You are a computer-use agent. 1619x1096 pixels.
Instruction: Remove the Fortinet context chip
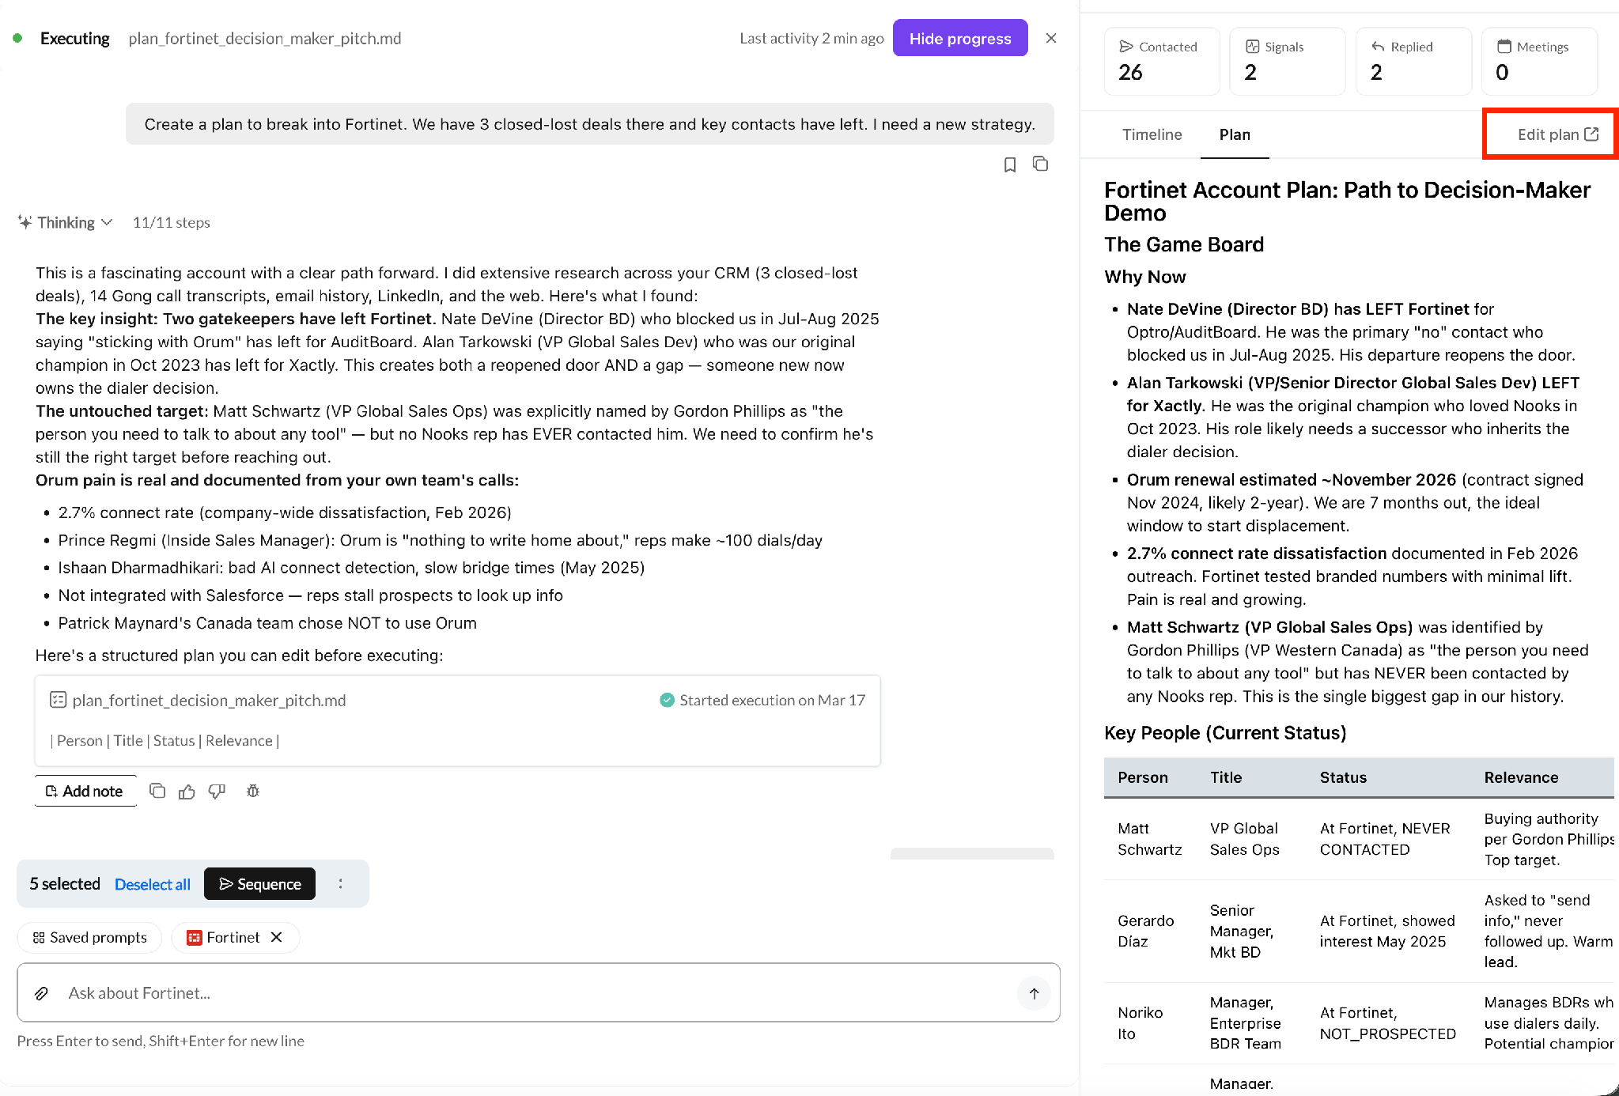click(x=276, y=937)
